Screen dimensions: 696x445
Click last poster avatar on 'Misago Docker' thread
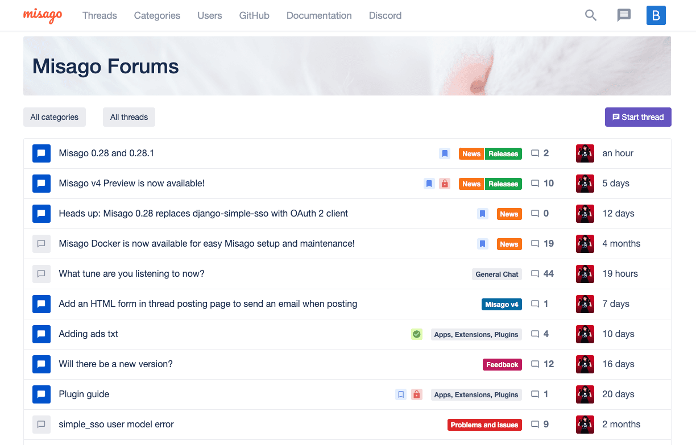[x=585, y=244]
